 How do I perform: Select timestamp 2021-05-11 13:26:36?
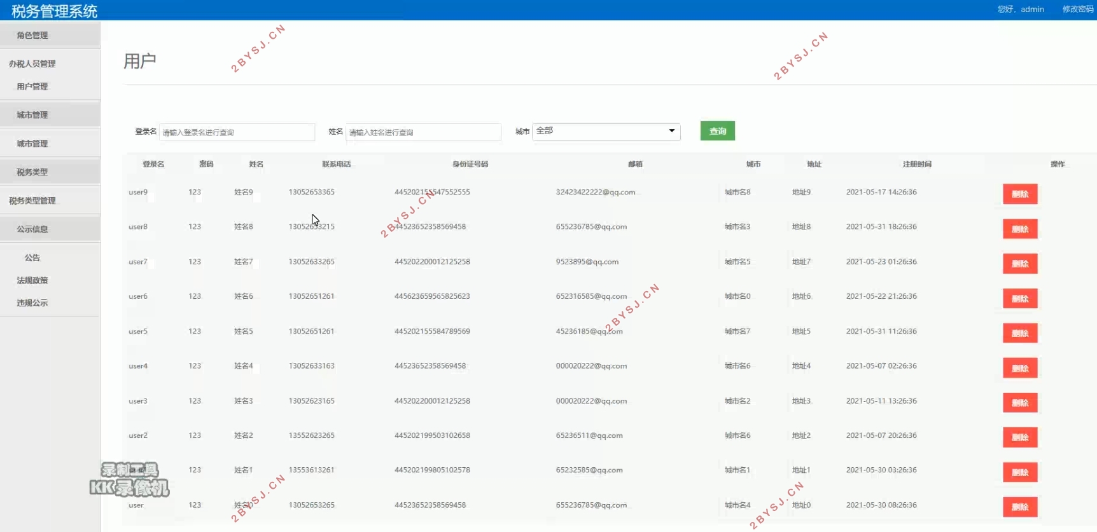pyautogui.click(x=881, y=400)
